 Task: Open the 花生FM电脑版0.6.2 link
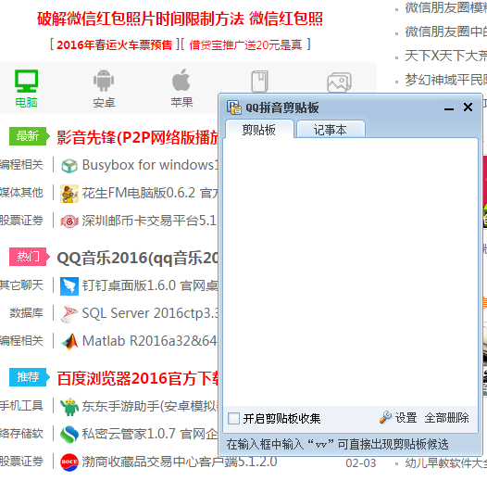[x=150, y=193]
